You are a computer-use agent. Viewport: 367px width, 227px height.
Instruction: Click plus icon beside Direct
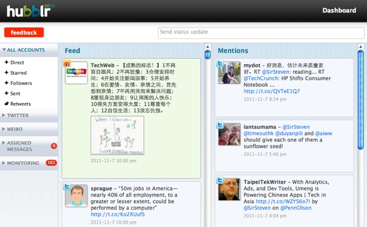pyautogui.click(x=6, y=62)
